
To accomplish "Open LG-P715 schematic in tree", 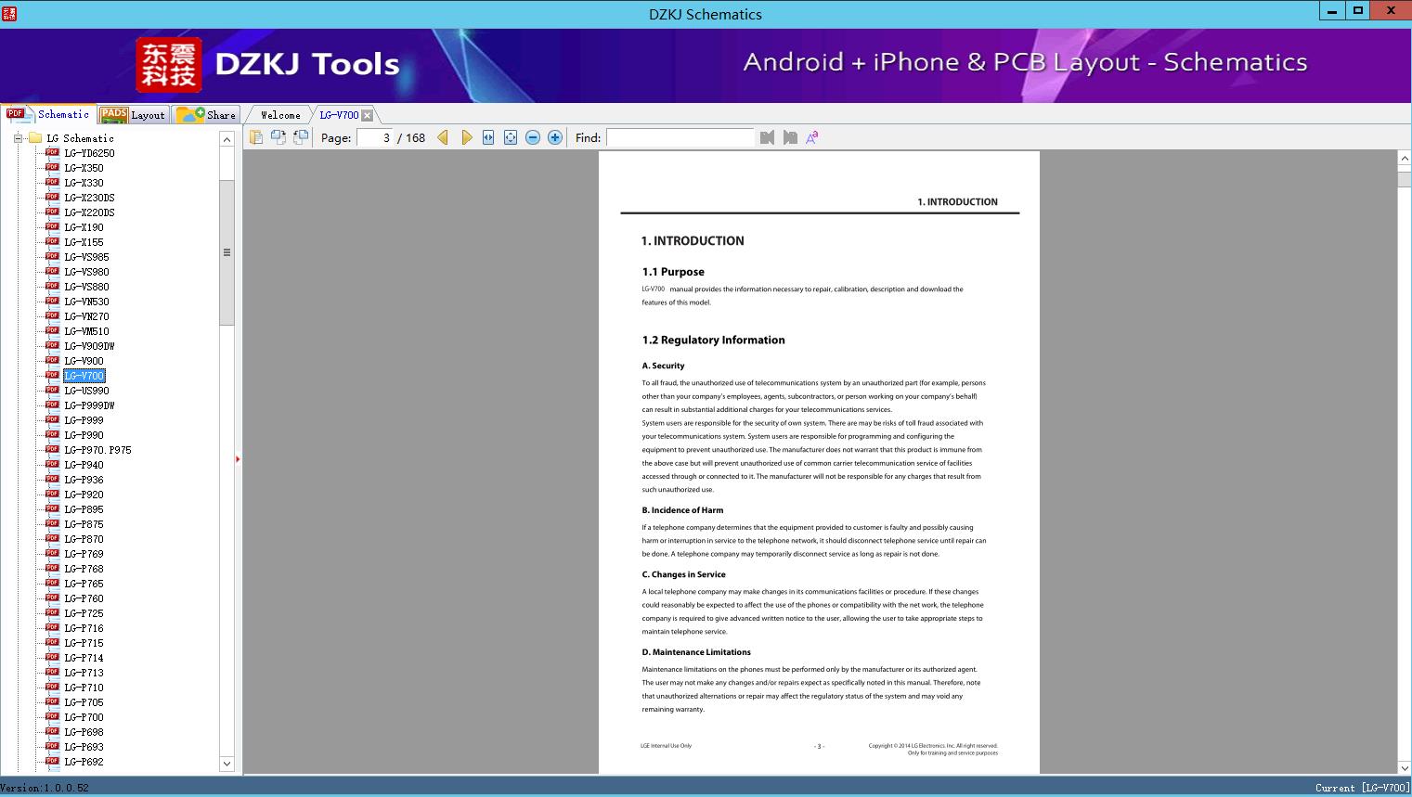I will click(x=84, y=643).
